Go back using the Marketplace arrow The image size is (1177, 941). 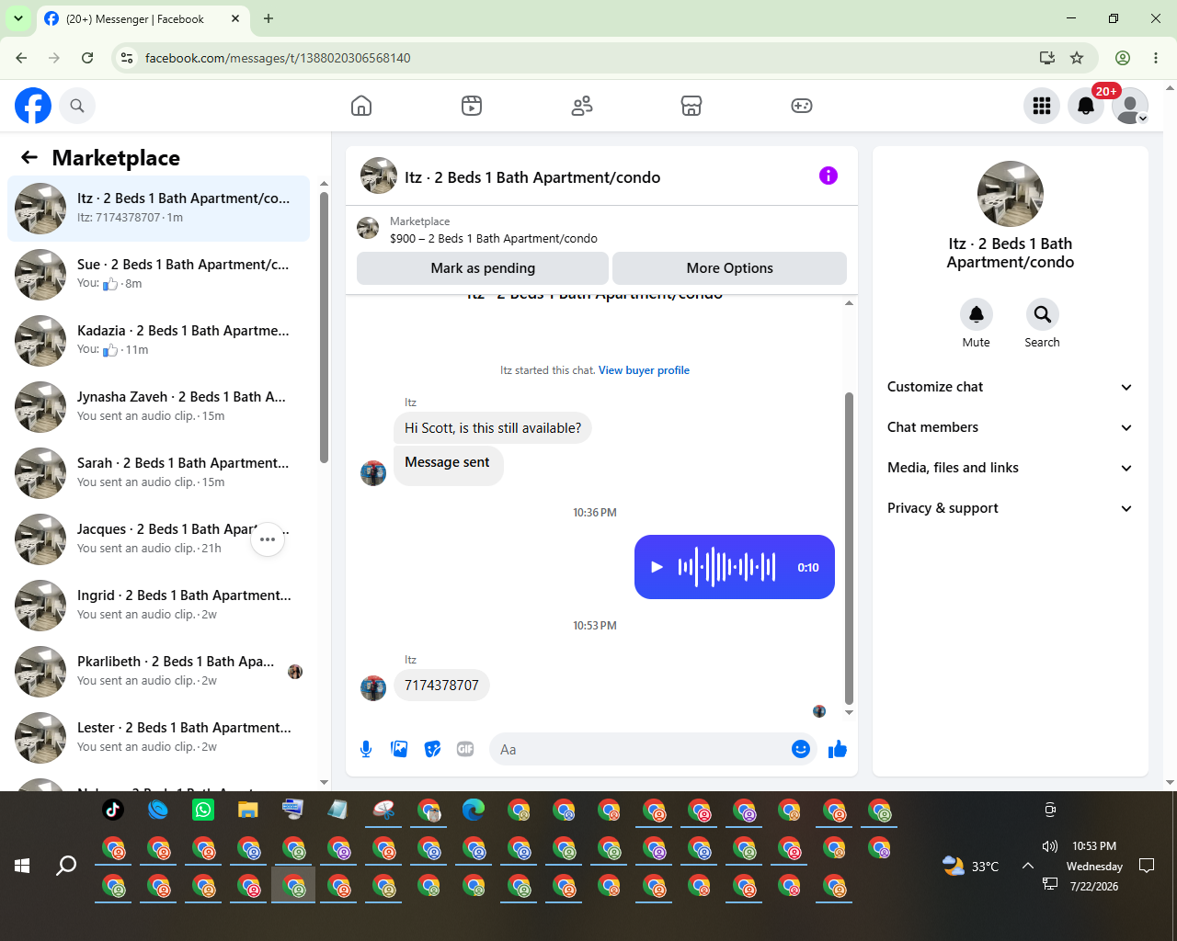point(29,158)
